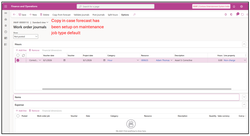Open the Adam Thomas resource dropdown
Viewport: 250px width, 136px height.
coord(172,60)
